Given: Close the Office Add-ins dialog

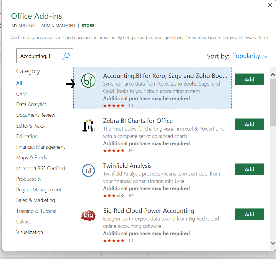Looking at the screenshot, I should click(x=270, y=5).
